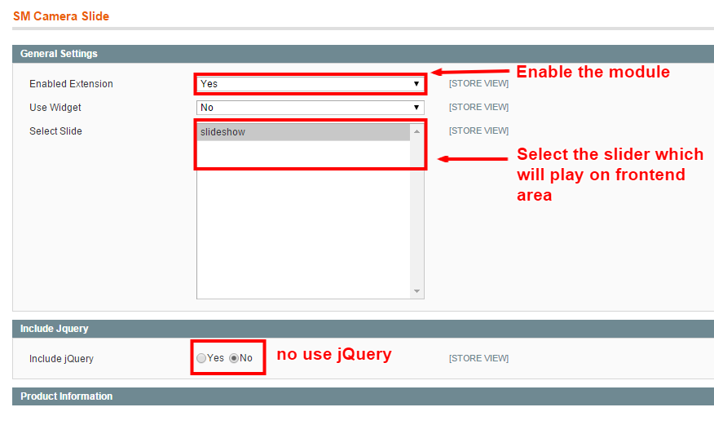The image size is (714, 425).
Task: Click the Select Slide label
Action: (55, 131)
